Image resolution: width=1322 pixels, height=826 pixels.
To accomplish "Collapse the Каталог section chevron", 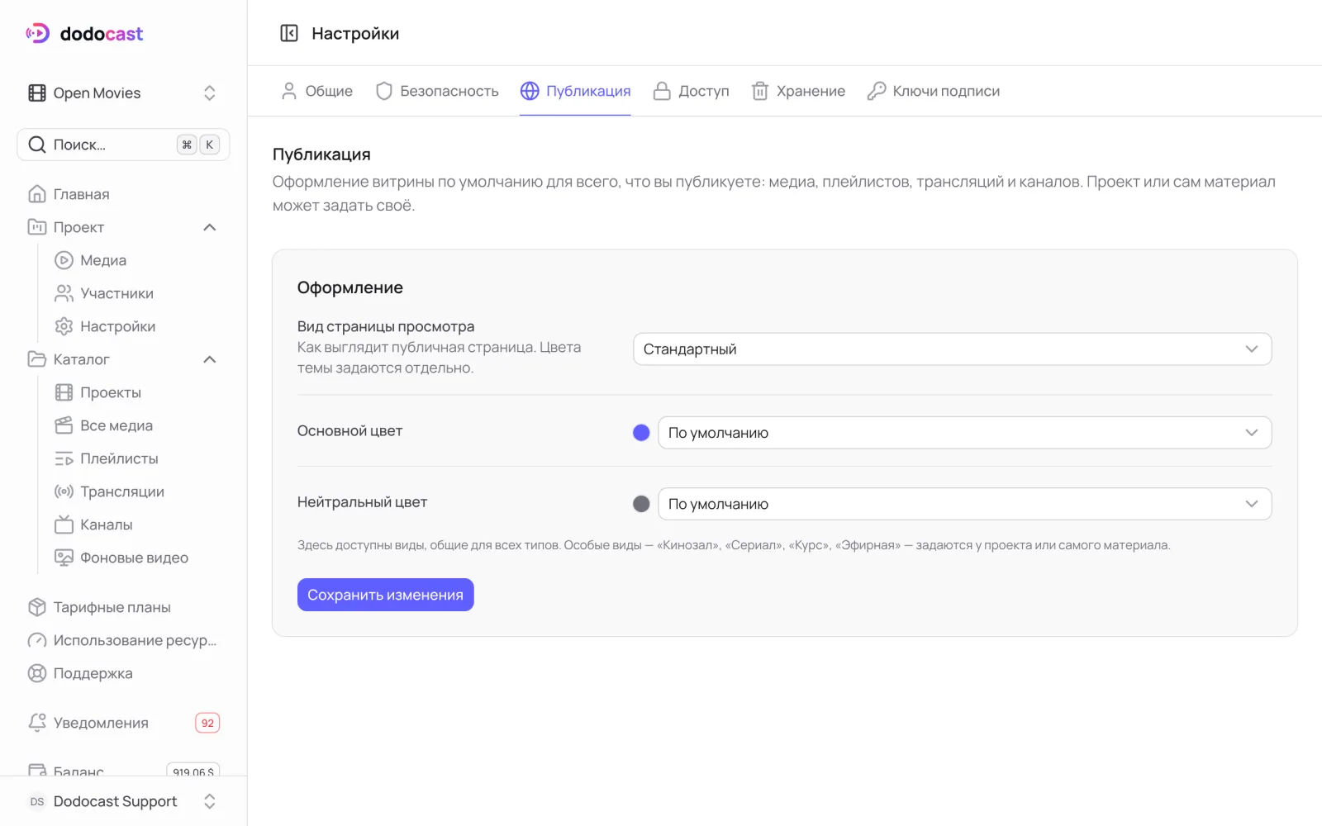I will [210, 359].
